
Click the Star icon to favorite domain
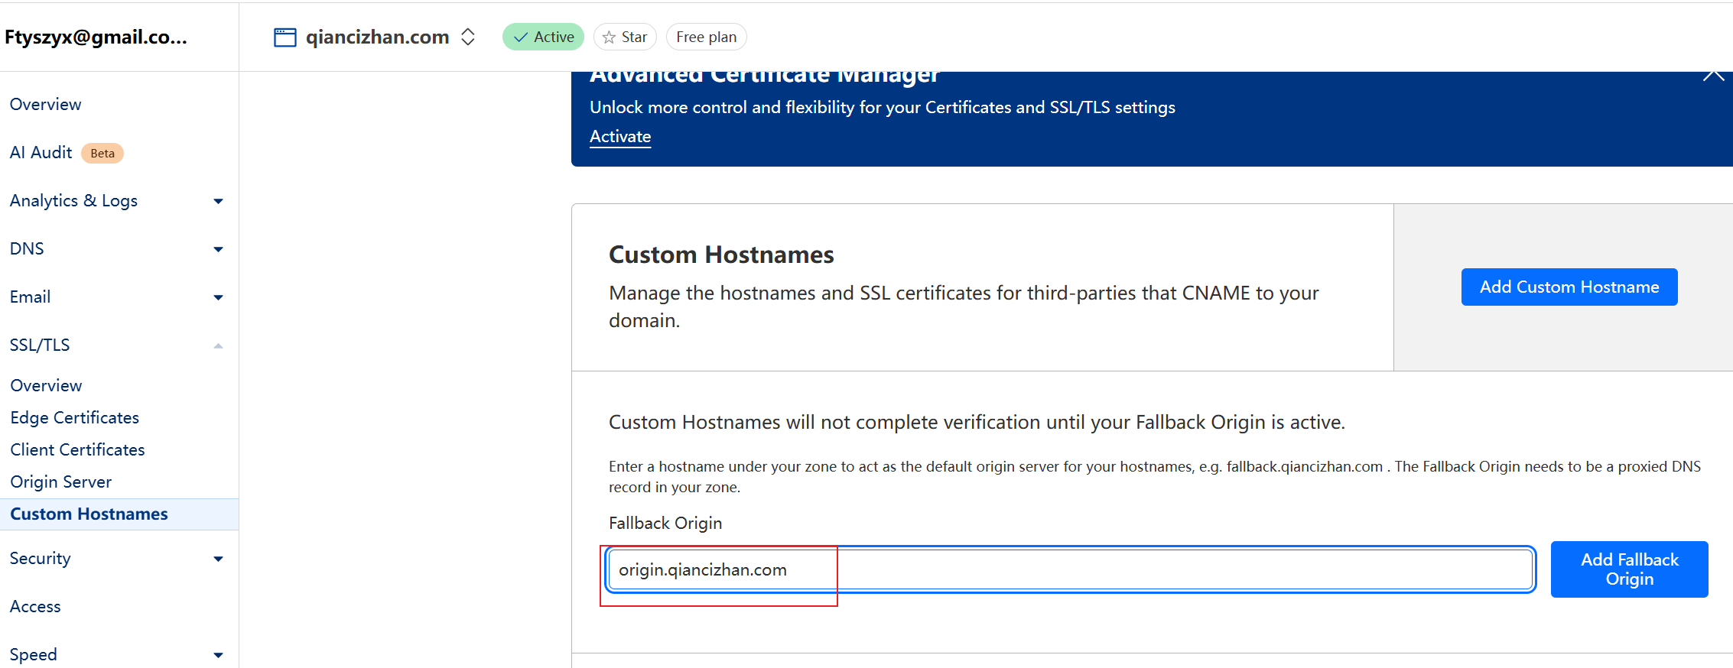tap(610, 37)
